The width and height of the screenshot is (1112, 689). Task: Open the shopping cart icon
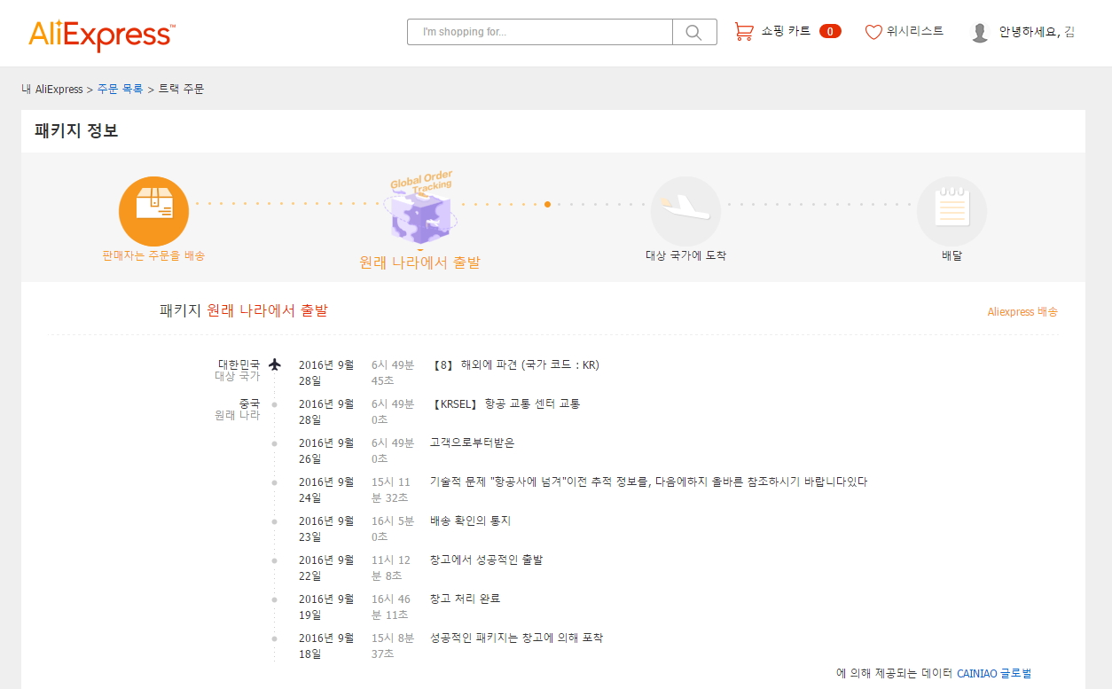[x=744, y=32]
